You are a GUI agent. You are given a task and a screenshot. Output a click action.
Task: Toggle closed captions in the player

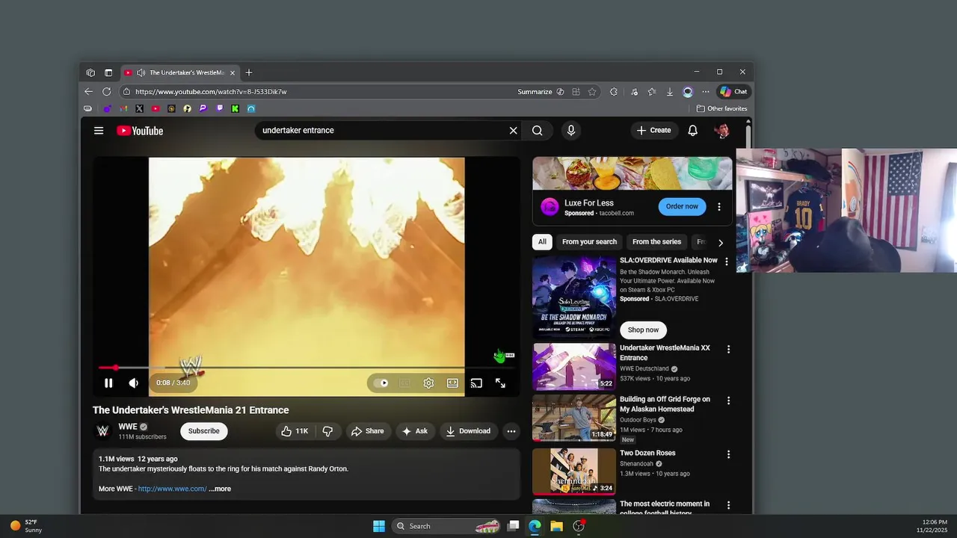coord(404,383)
